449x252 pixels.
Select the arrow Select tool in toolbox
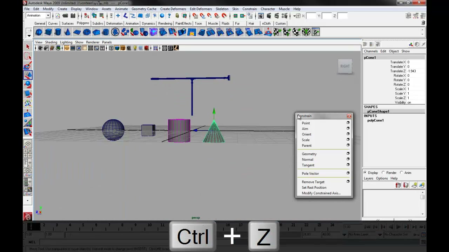click(x=28, y=47)
